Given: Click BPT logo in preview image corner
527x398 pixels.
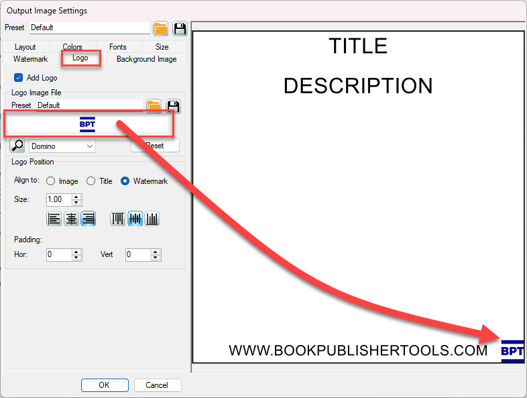Looking at the screenshot, I should [x=512, y=351].
